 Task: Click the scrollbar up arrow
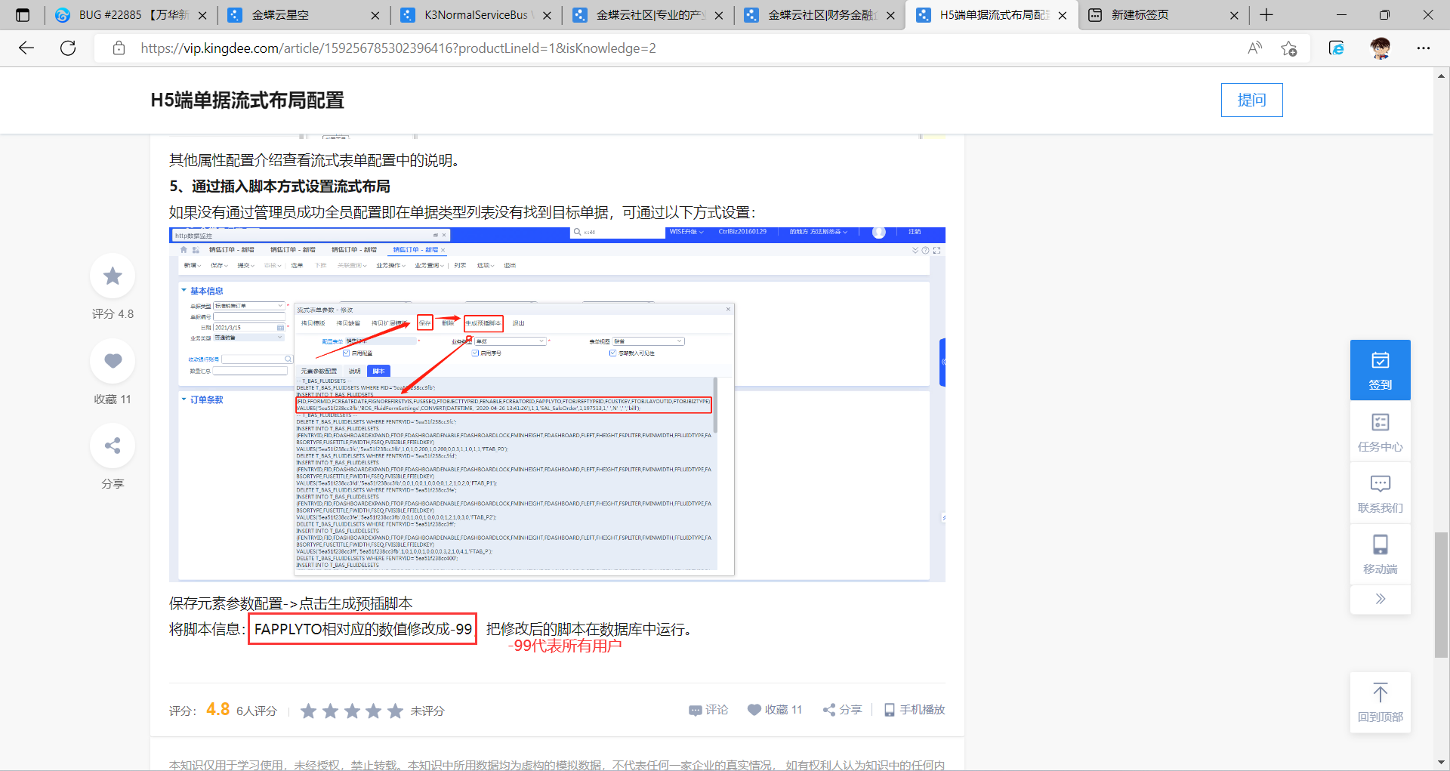[x=1441, y=76]
